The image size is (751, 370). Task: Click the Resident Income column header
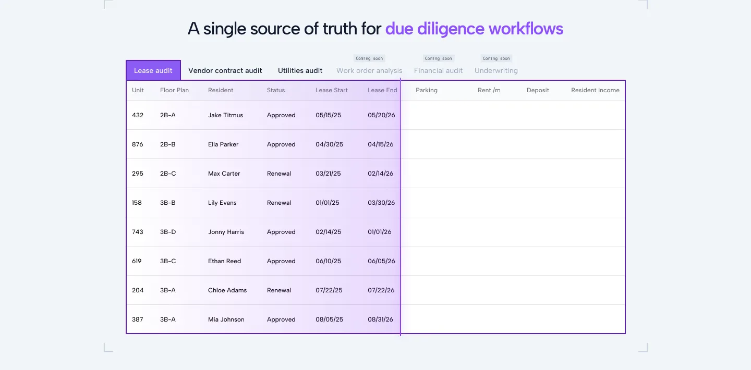click(x=595, y=90)
